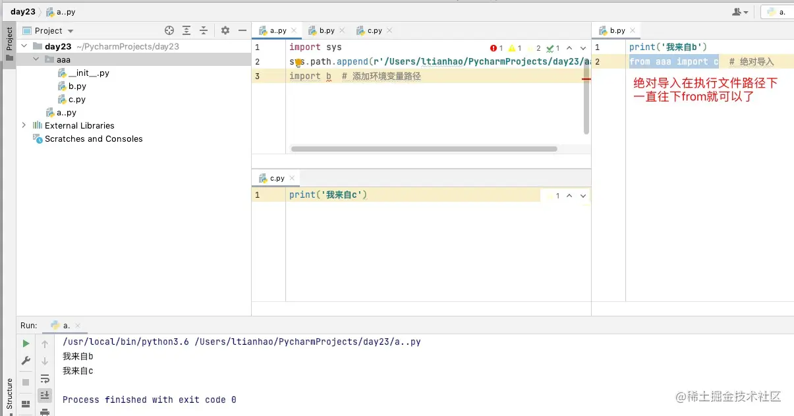
Task: Collapse the aaa folder
Action: [x=36, y=59]
